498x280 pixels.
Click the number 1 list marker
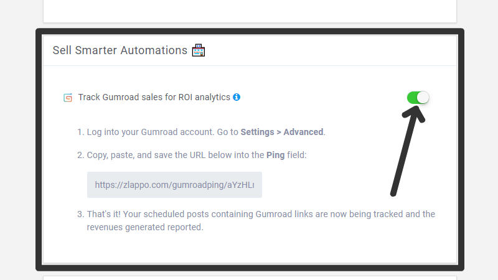(80, 132)
